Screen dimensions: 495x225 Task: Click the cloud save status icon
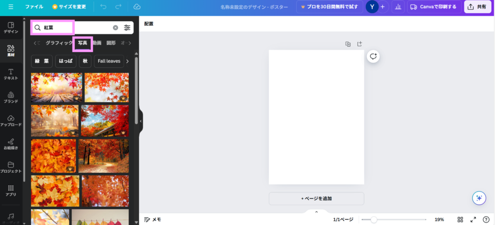(137, 7)
